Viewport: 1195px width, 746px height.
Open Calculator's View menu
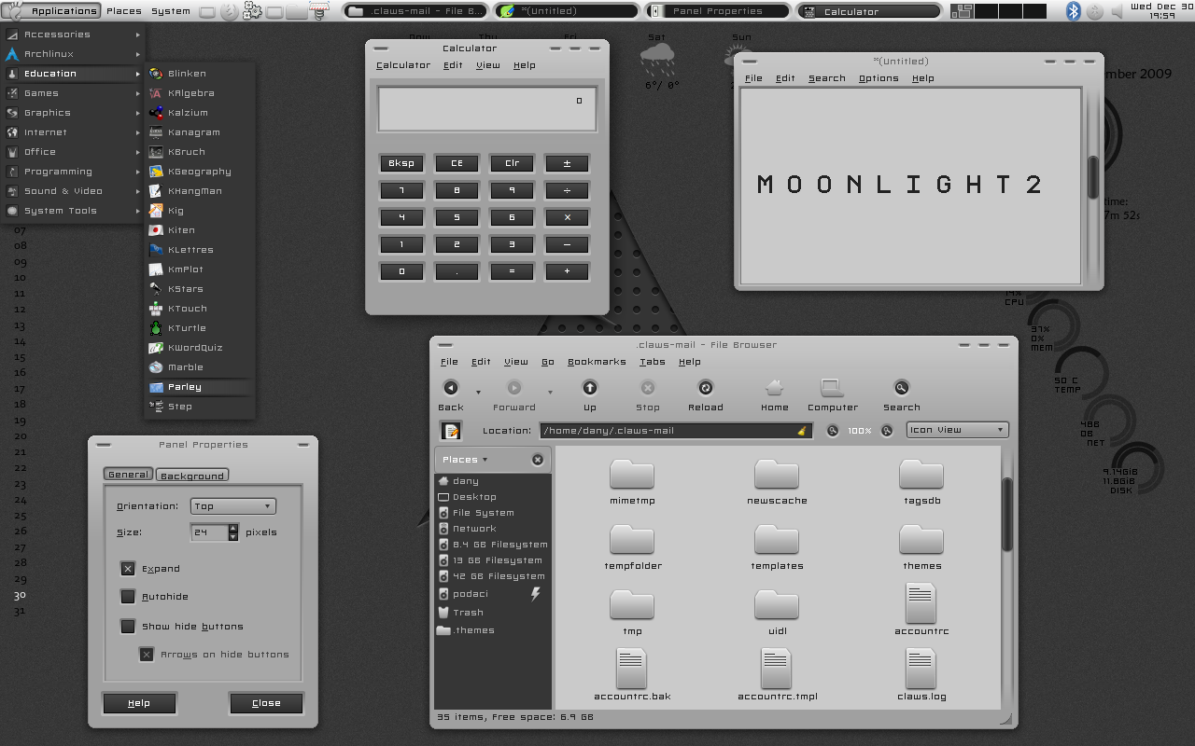click(x=488, y=65)
